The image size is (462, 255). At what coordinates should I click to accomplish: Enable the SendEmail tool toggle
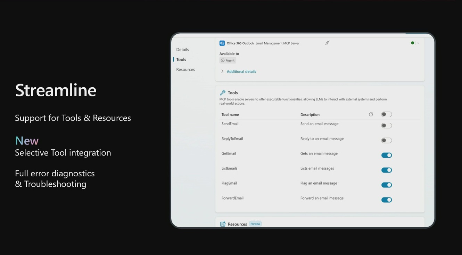click(386, 125)
